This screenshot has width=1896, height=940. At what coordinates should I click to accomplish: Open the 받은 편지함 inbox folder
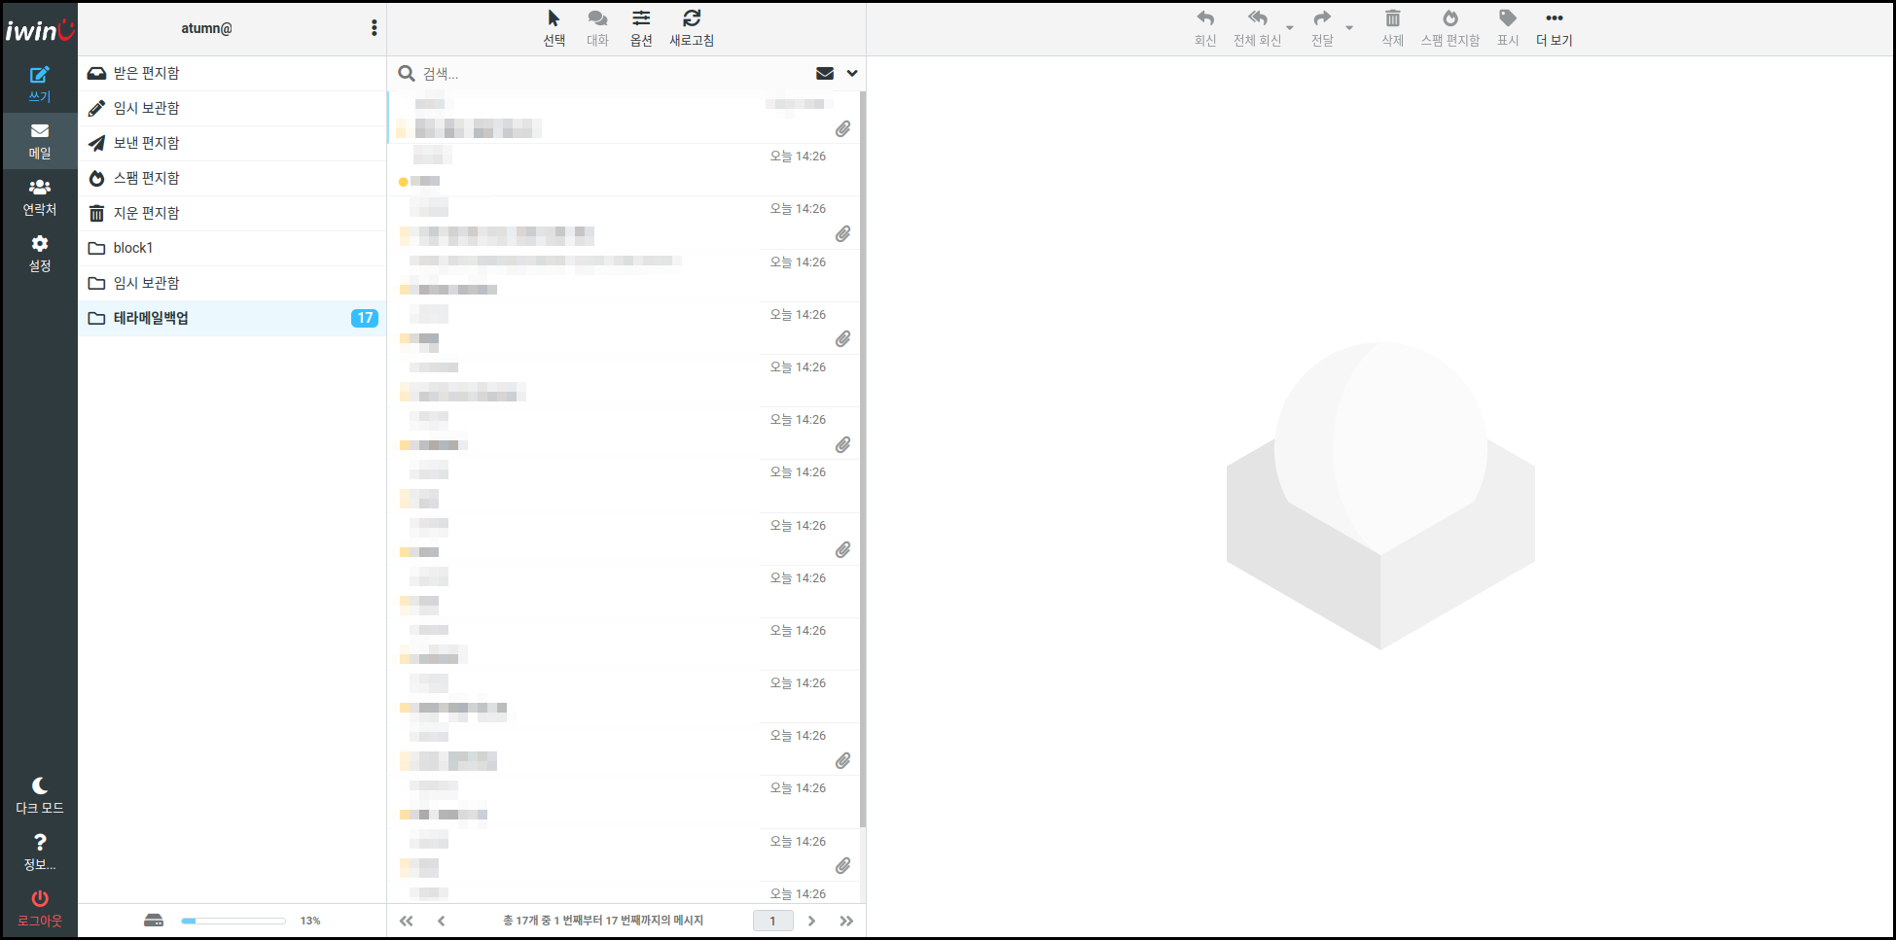click(232, 73)
